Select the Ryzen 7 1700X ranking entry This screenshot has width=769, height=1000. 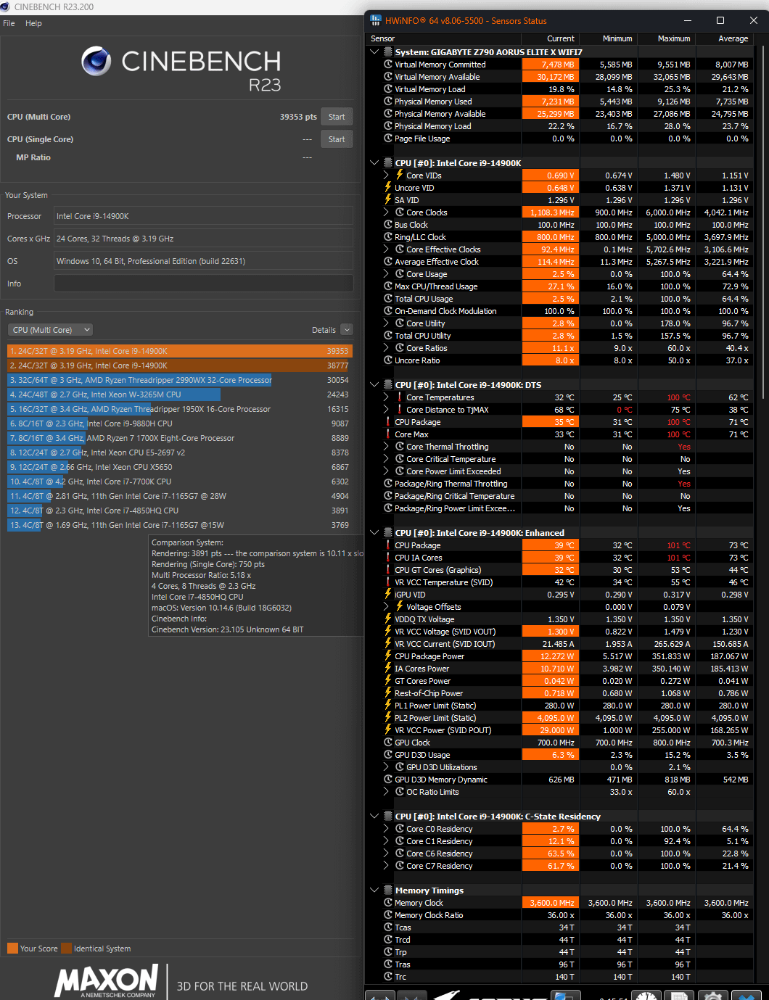click(179, 438)
